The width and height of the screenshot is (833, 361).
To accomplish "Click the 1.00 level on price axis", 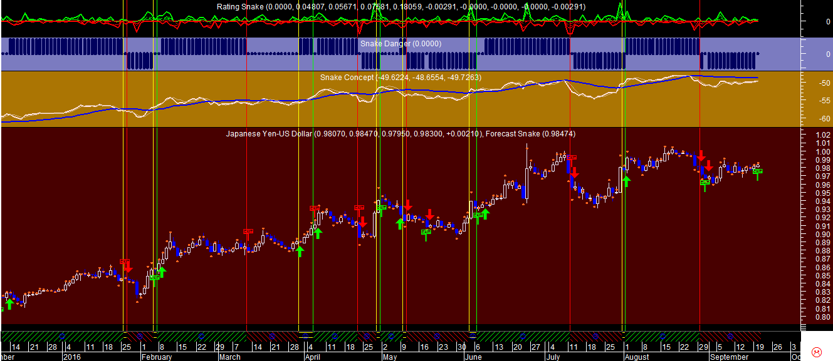I will (820, 151).
